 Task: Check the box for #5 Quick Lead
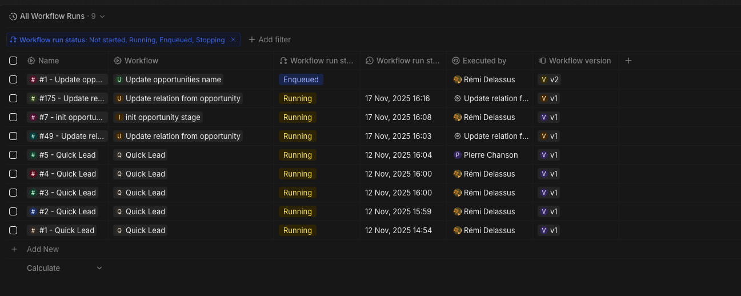(13, 155)
